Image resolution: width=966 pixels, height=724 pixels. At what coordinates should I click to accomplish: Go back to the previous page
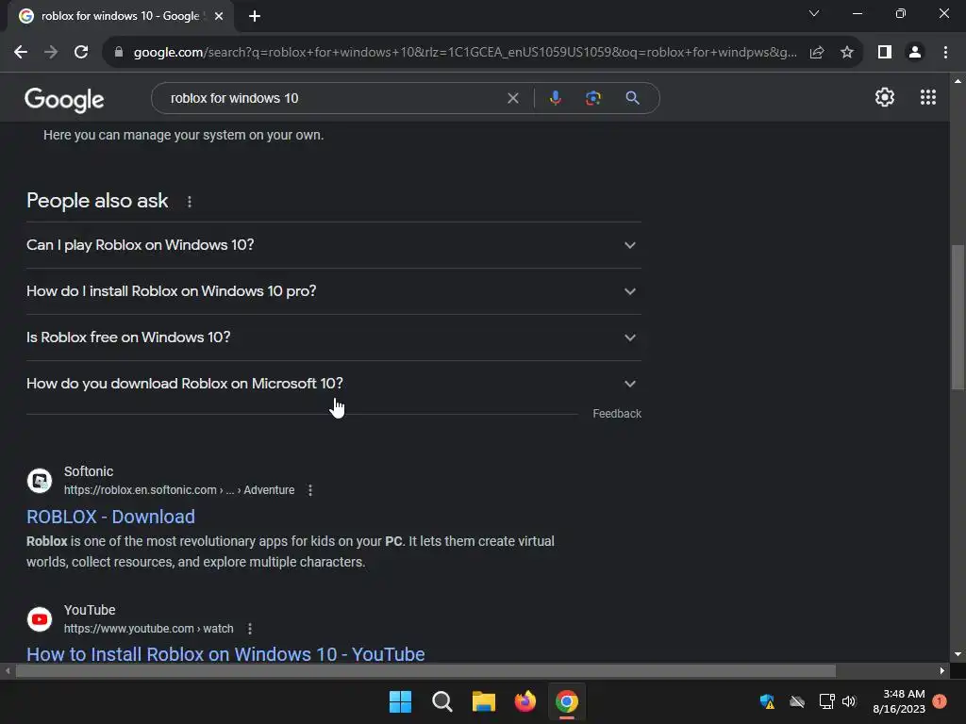pyautogui.click(x=21, y=53)
